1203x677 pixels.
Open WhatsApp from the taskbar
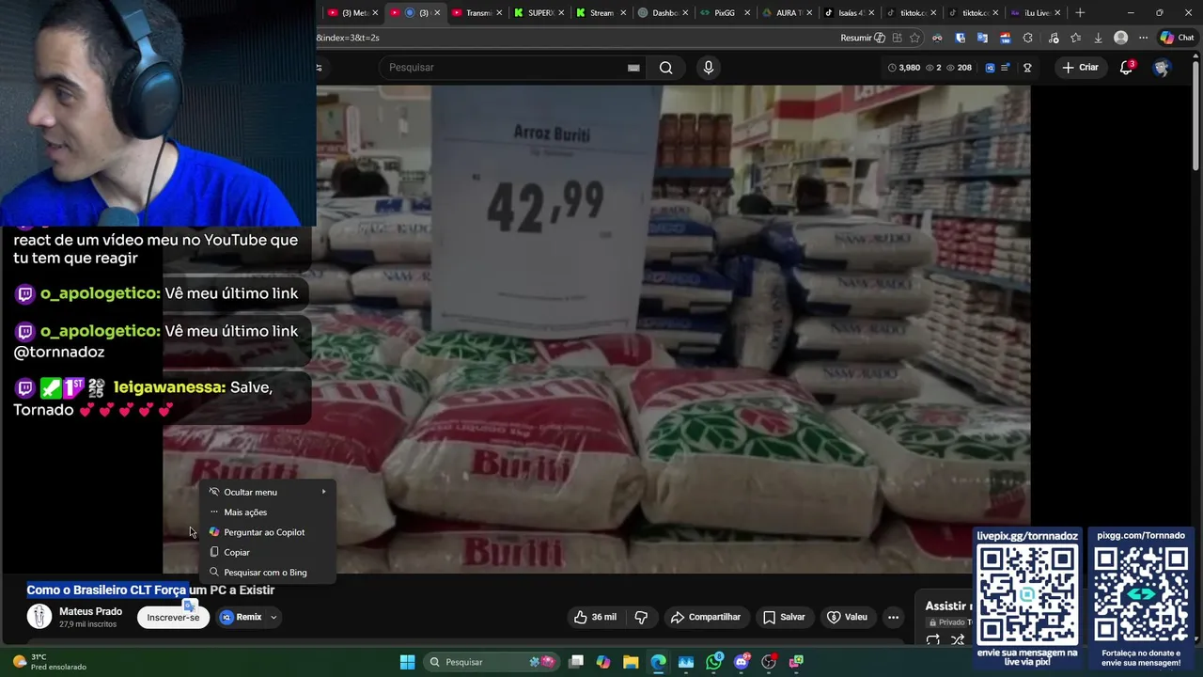point(714,662)
